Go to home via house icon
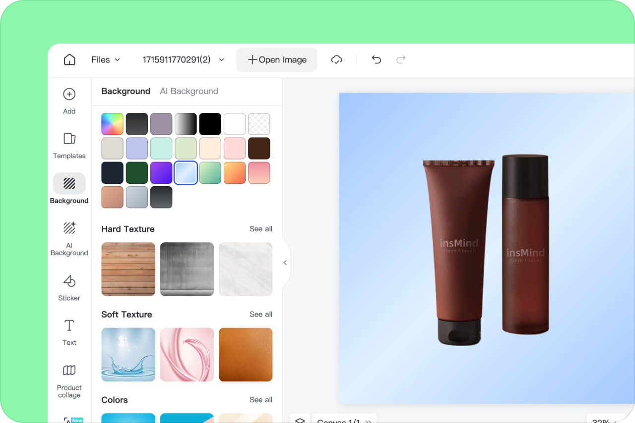The width and height of the screenshot is (635, 423). [69, 59]
